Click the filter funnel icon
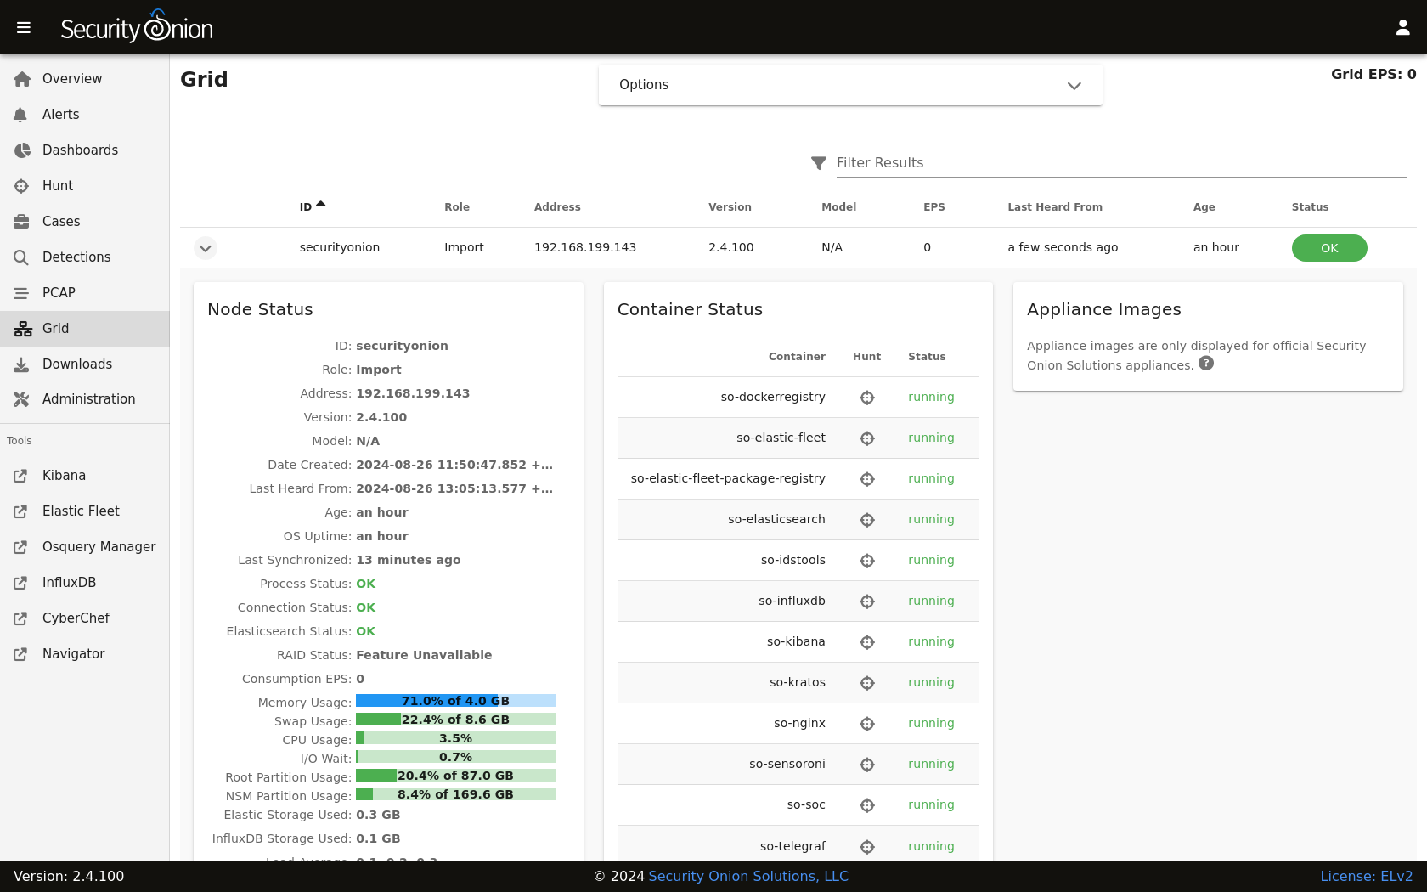This screenshot has height=892, width=1427. [819, 163]
